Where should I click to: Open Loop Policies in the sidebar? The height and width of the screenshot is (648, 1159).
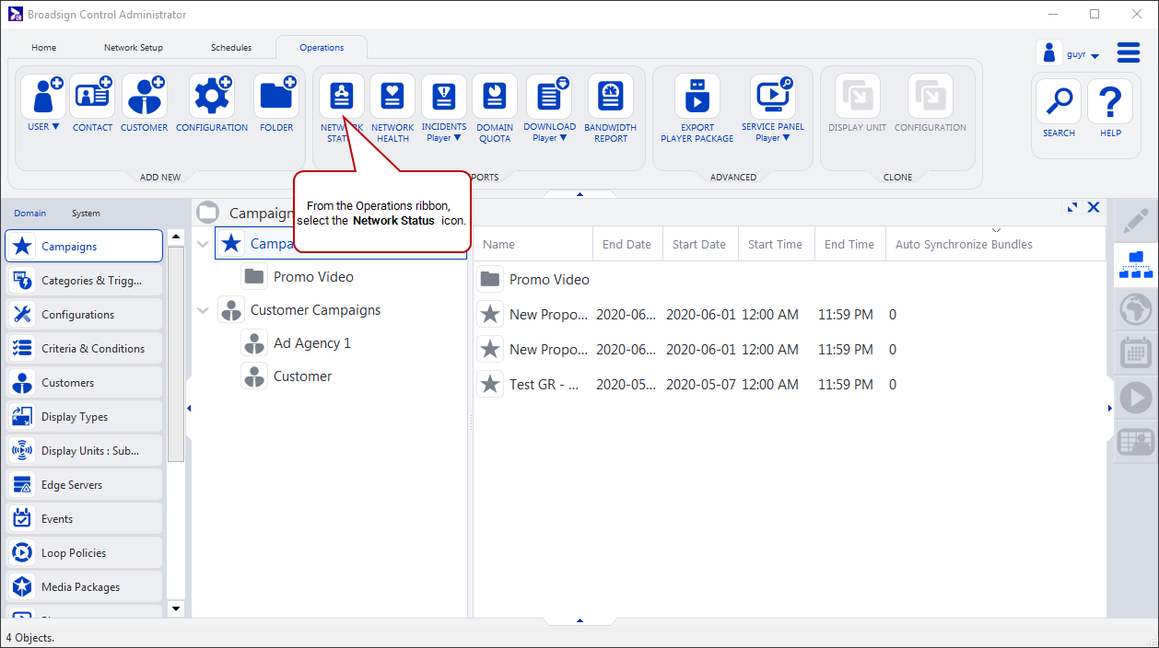(x=84, y=553)
